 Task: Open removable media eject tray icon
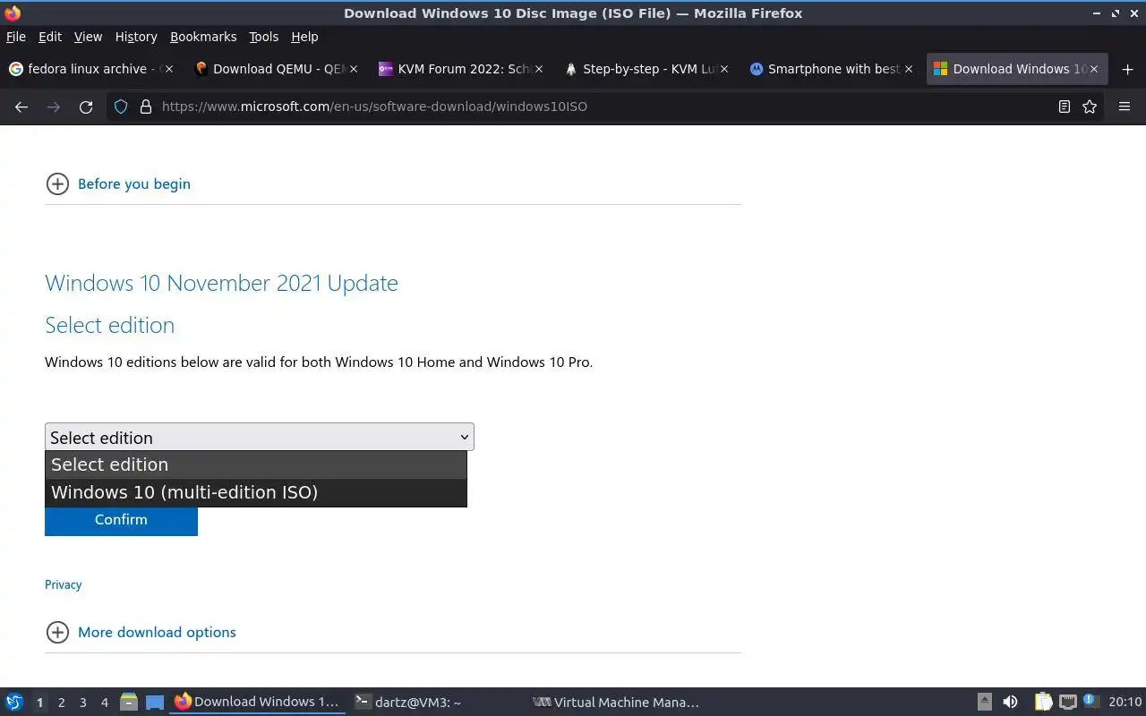(984, 702)
